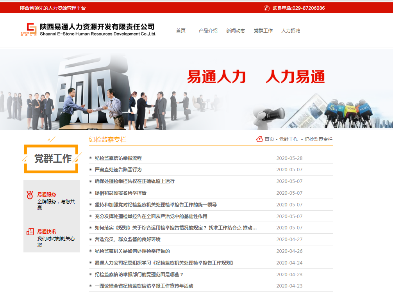393x293 pixels.
Task: Open article 纪检监察机关是如何处理检举控告的
Action: click(x=132, y=251)
